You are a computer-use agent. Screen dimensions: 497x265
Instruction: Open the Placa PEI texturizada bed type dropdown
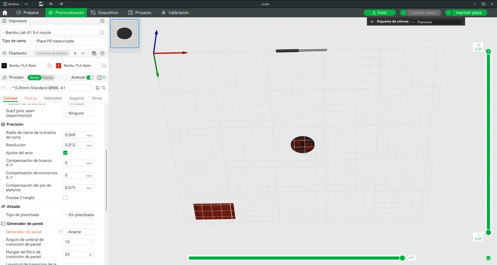(x=68, y=41)
